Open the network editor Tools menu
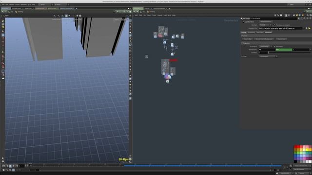Screen dimensions: 312x175 [154, 15]
